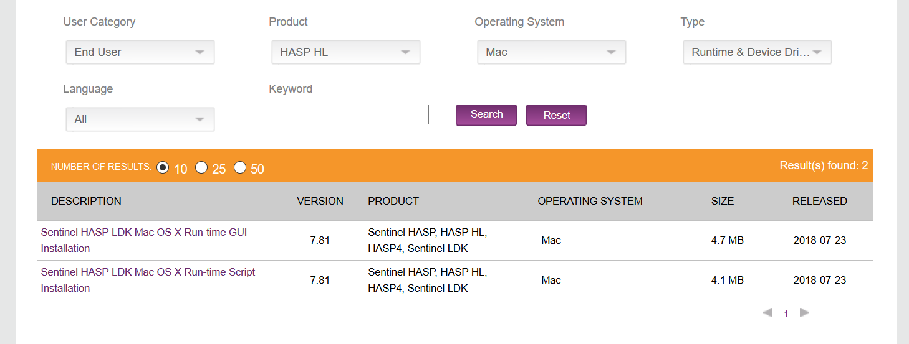Click the SIZE column header
The width and height of the screenshot is (909, 344).
click(x=722, y=201)
